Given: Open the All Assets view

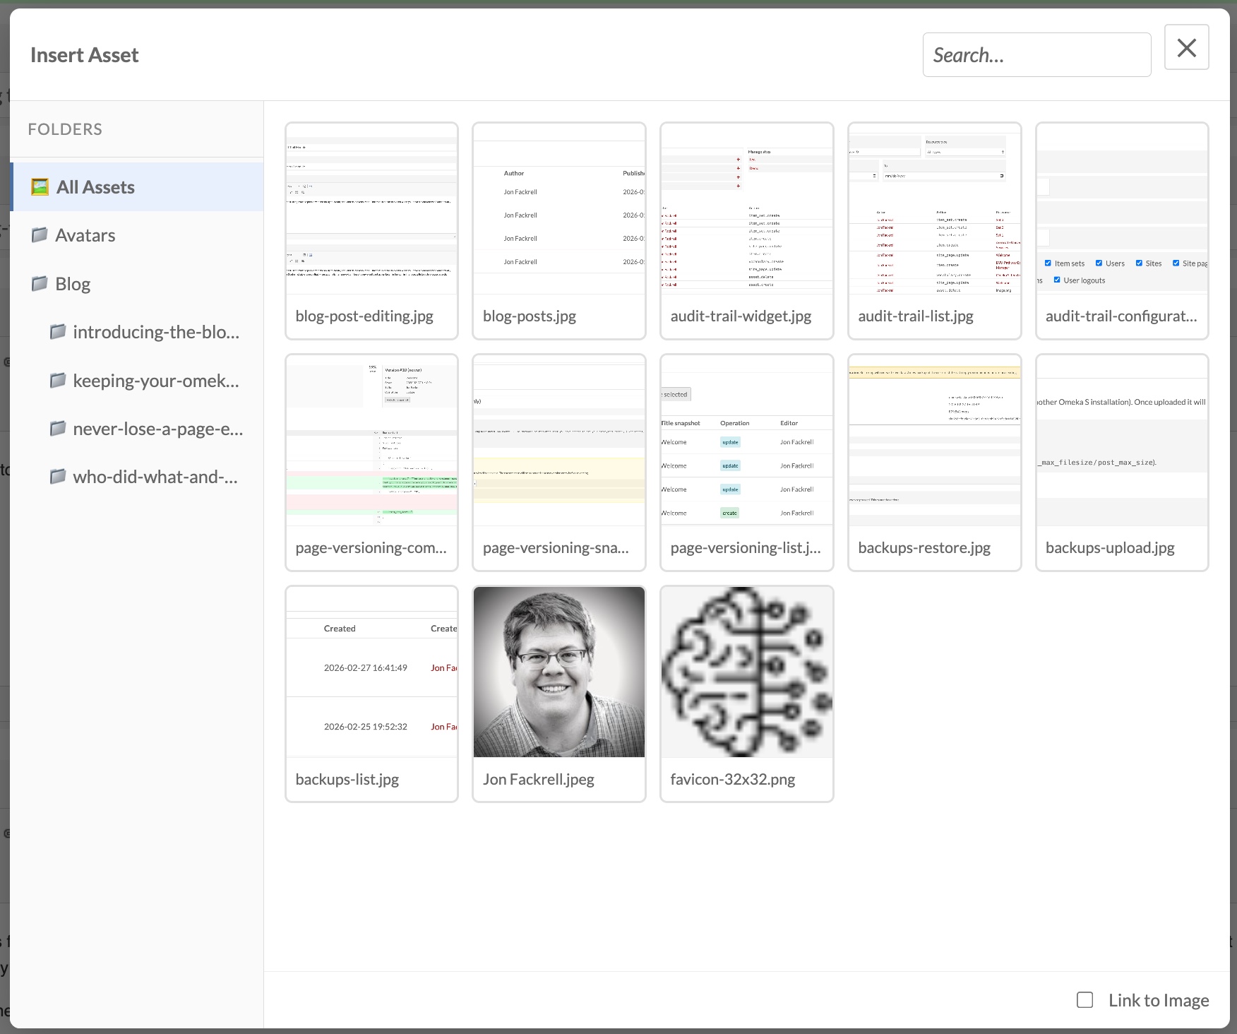Looking at the screenshot, I should (x=95, y=186).
